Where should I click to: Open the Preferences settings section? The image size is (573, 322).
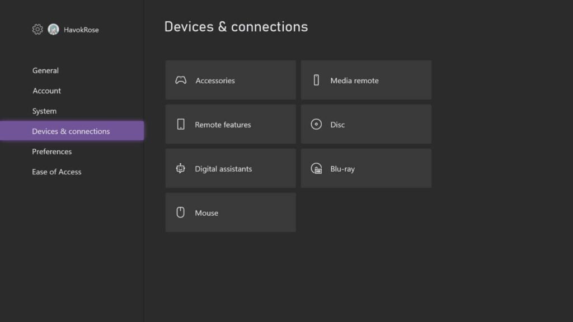[52, 151]
